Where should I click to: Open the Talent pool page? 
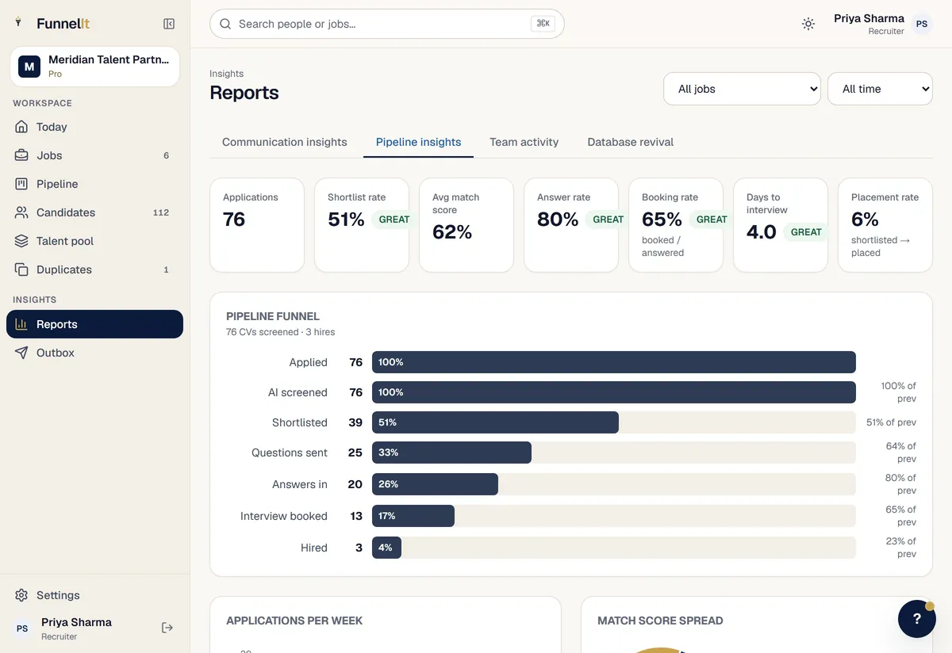click(94, 241)
